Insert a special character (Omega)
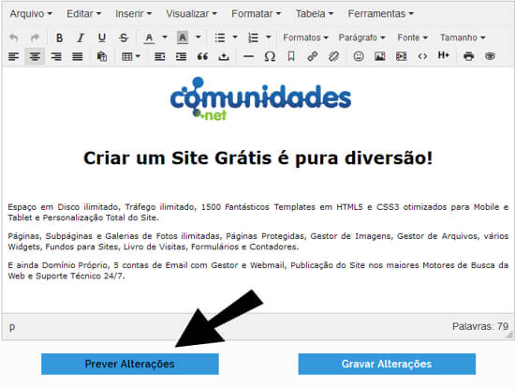The width and height of the screenshot is (515, 389). 270,56
